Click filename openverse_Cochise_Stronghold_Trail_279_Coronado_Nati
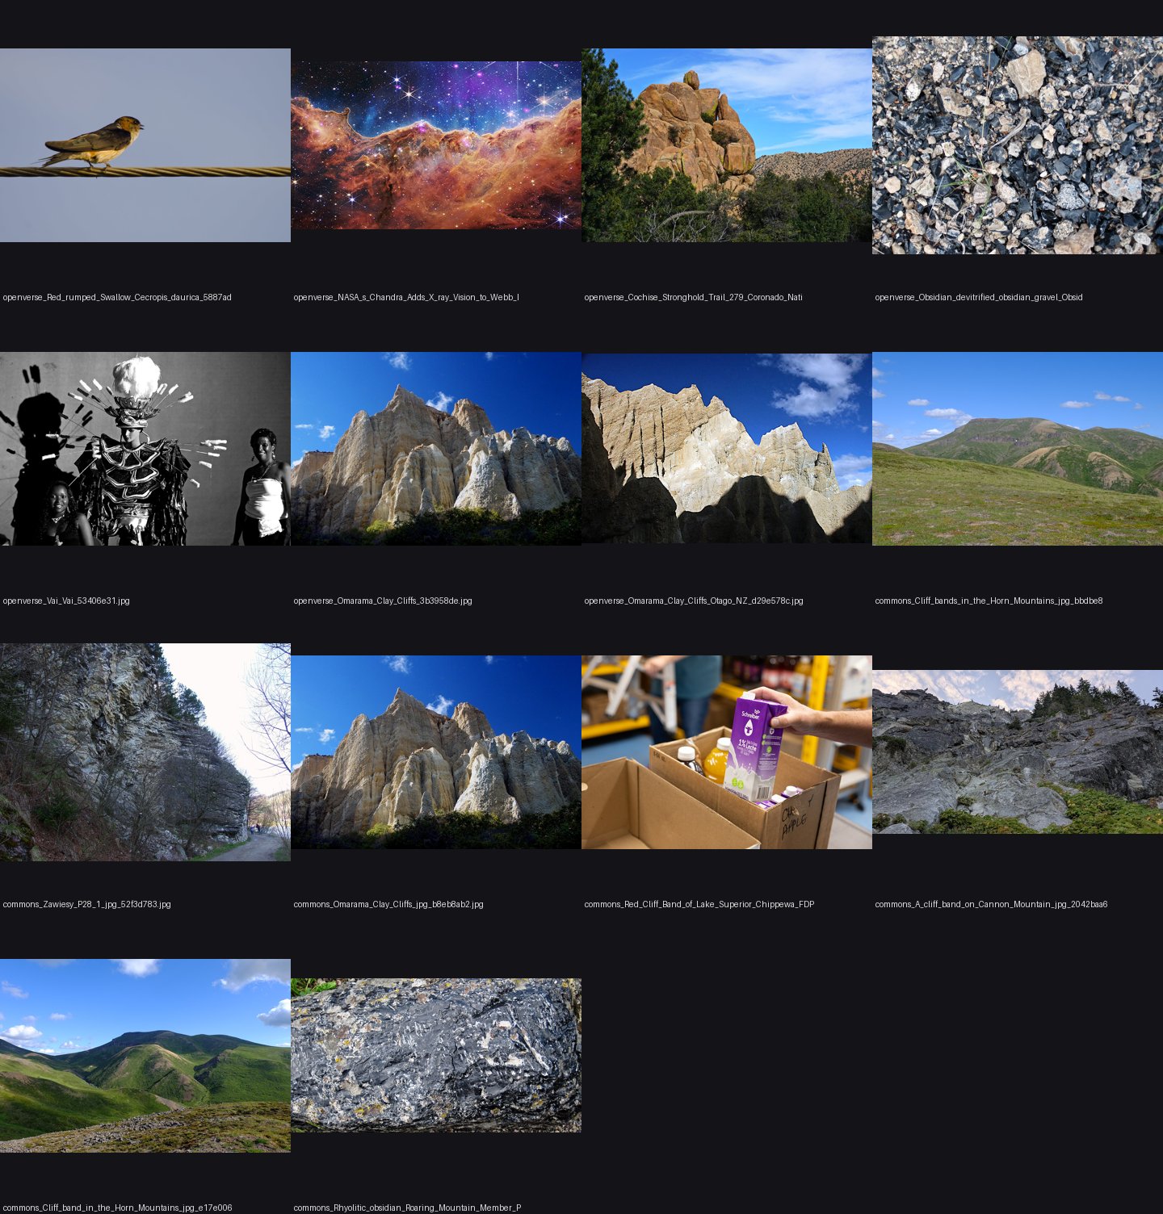The height and width of the screenshot is (1214, 1163). click(694, 298)
